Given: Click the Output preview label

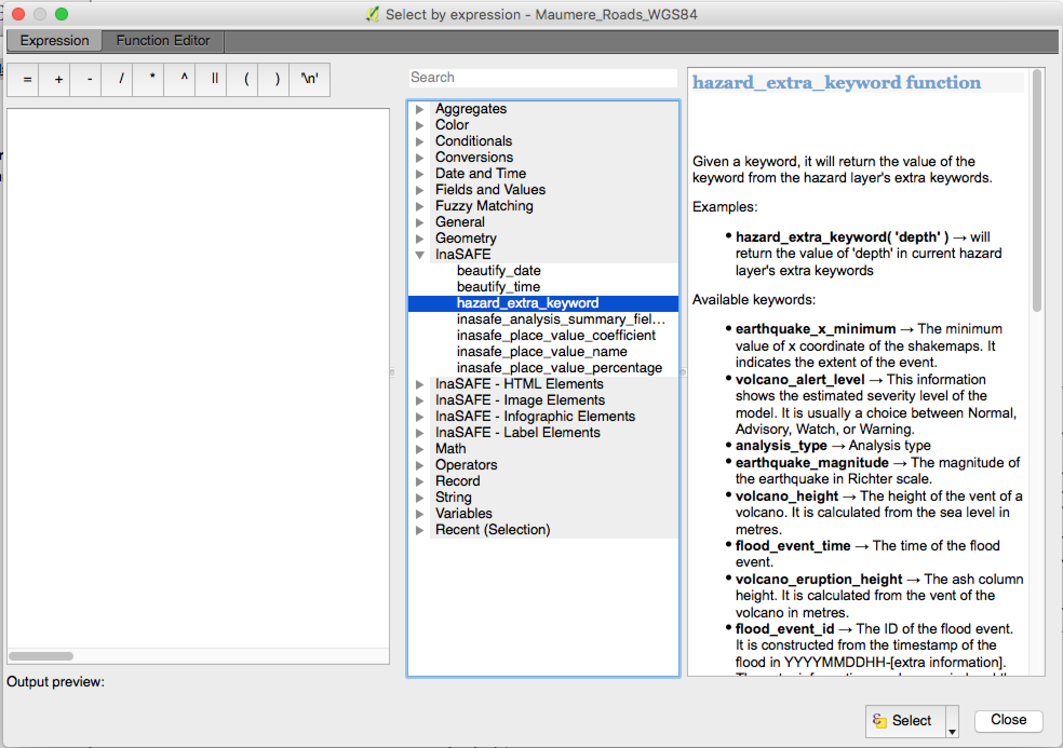Looking at the screenshot, I should 55,682.
